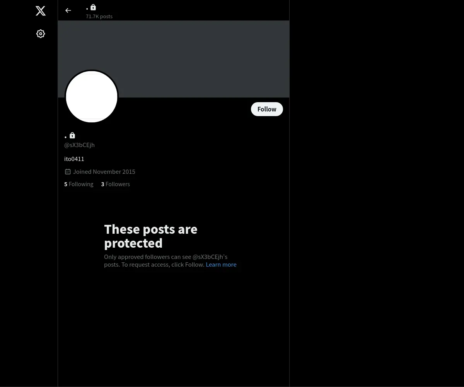Follow the @sX3bCEjh account

pos(267,109)
